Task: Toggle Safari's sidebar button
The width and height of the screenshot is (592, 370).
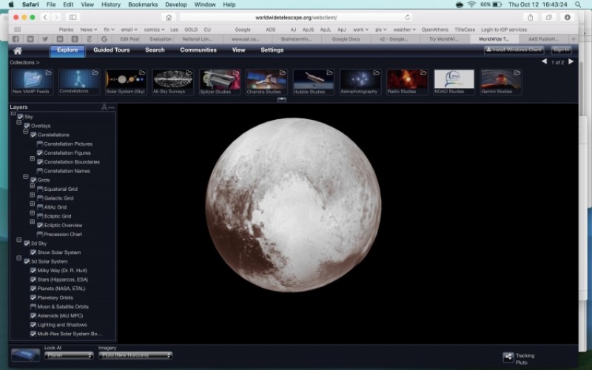Action: (x=73, y=17)
